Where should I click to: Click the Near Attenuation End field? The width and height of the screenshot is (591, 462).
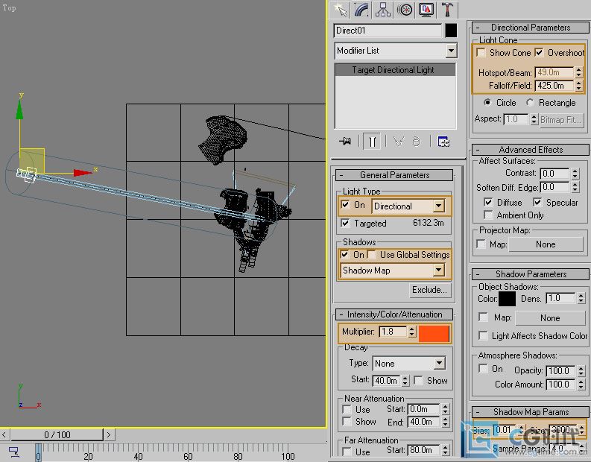(423, 422)
